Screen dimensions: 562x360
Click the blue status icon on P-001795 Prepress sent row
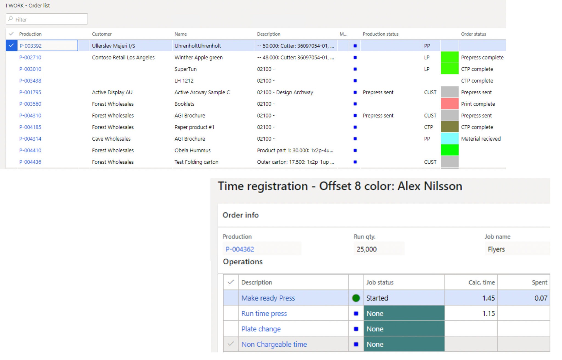(x=355, y=92)
